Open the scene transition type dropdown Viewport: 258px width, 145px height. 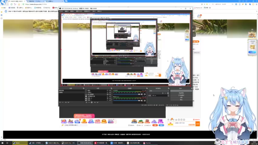(159, 91)
